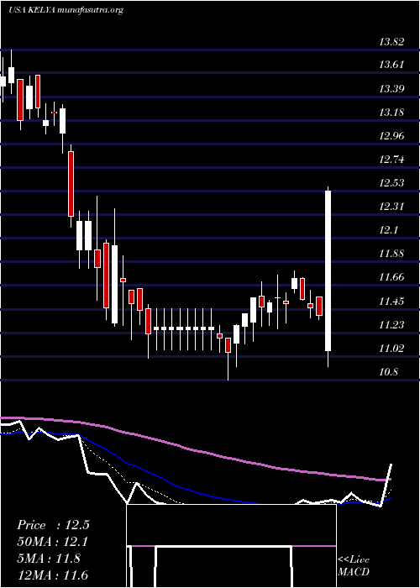The height and width of the screenshot is (588, 420).
Task: Click the 10.8 price axis label
Action: coord(388,372)
